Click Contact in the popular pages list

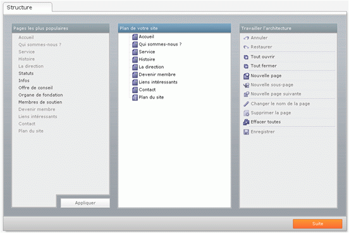pyautogui.click(x=27, y=124)
